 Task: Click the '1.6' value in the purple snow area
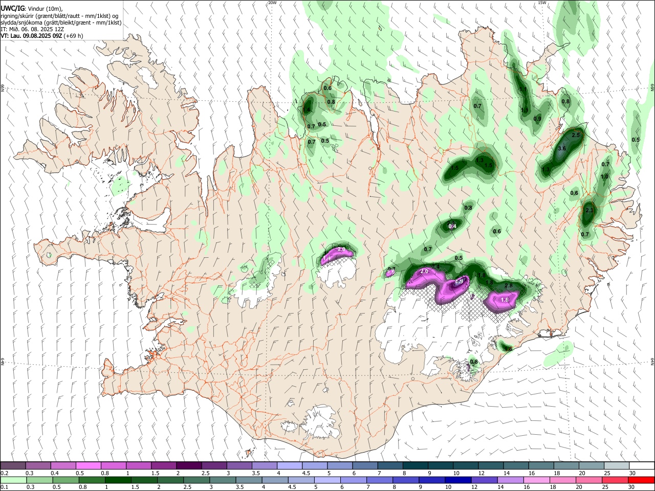505,300
